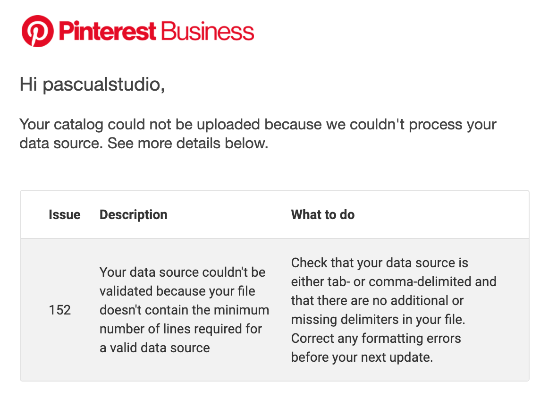Click the red Pinterest P logo icon
Image resolution: width=557 pixels, height=408 pixels.
coord(38,31)
